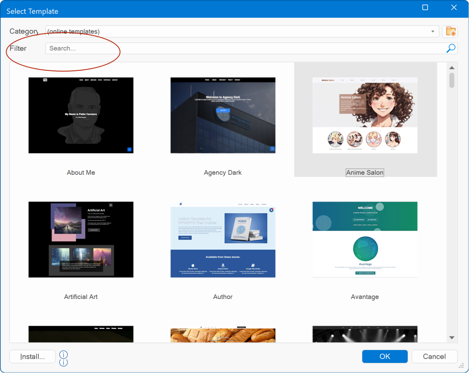Expand the Category dropdown showing online templates

[242, 32]
